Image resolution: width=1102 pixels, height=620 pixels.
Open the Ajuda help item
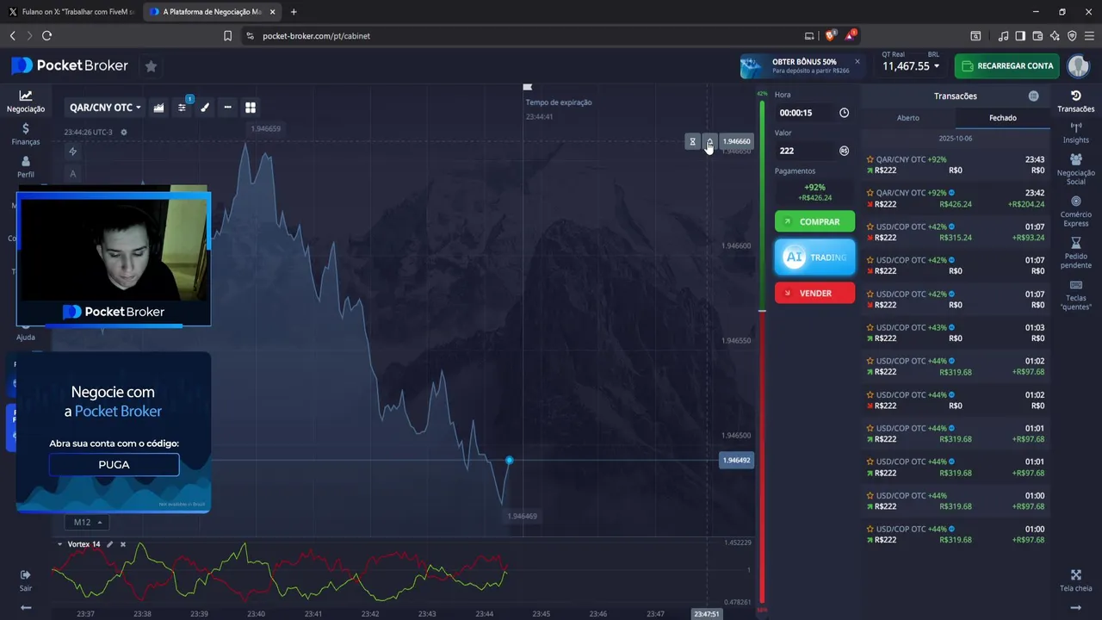tap(25, 331)
